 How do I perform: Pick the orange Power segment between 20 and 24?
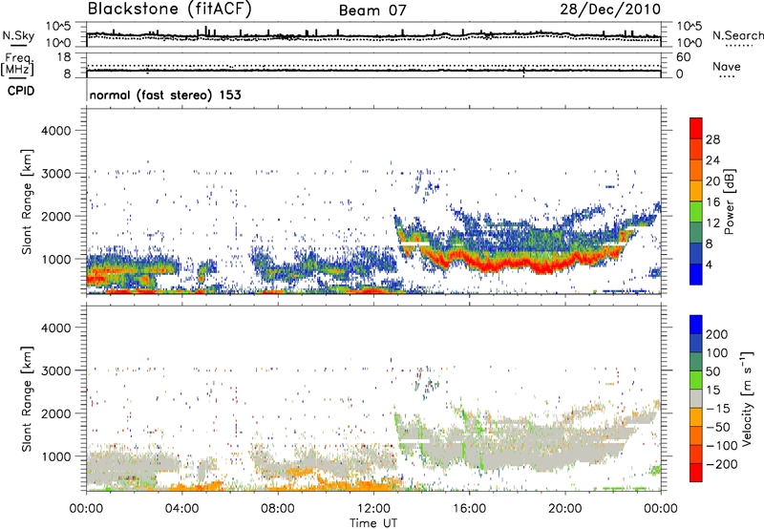coord(696,170)
